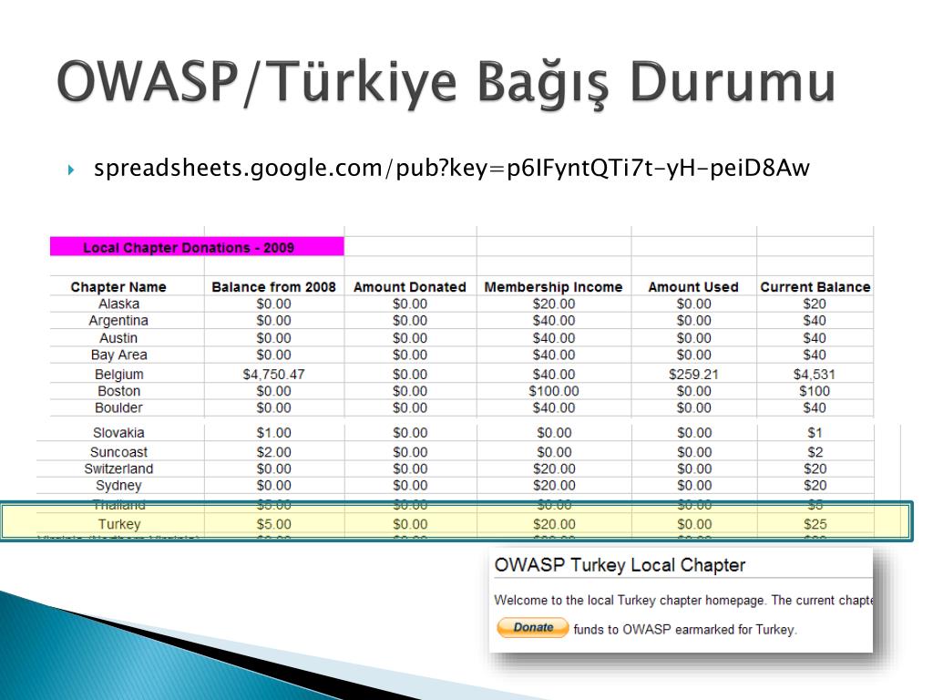Select the Amount Used column header
The image size is (933, 700).
coord(693,287)
